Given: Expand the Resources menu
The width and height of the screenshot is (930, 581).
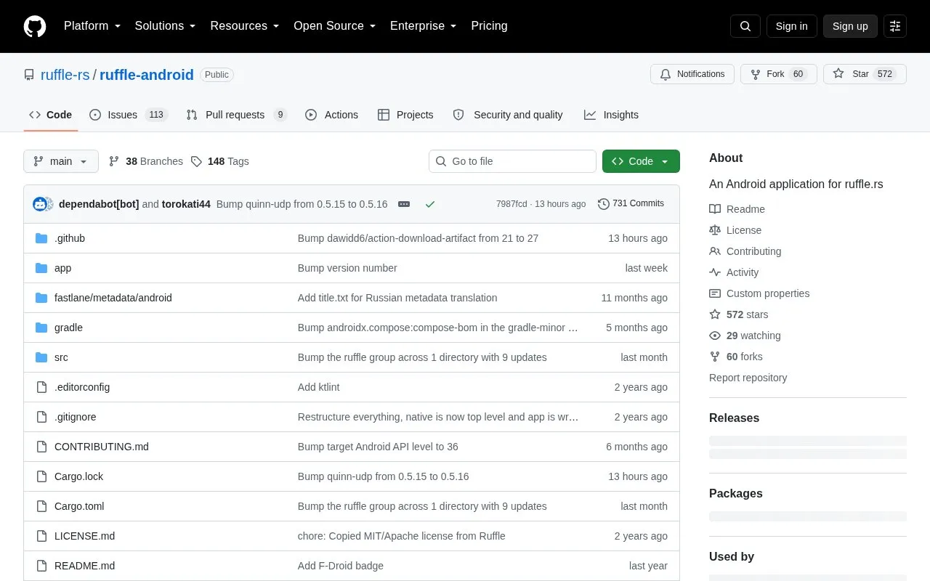Looking at the screenshot, I should click(x=245, y=26).
